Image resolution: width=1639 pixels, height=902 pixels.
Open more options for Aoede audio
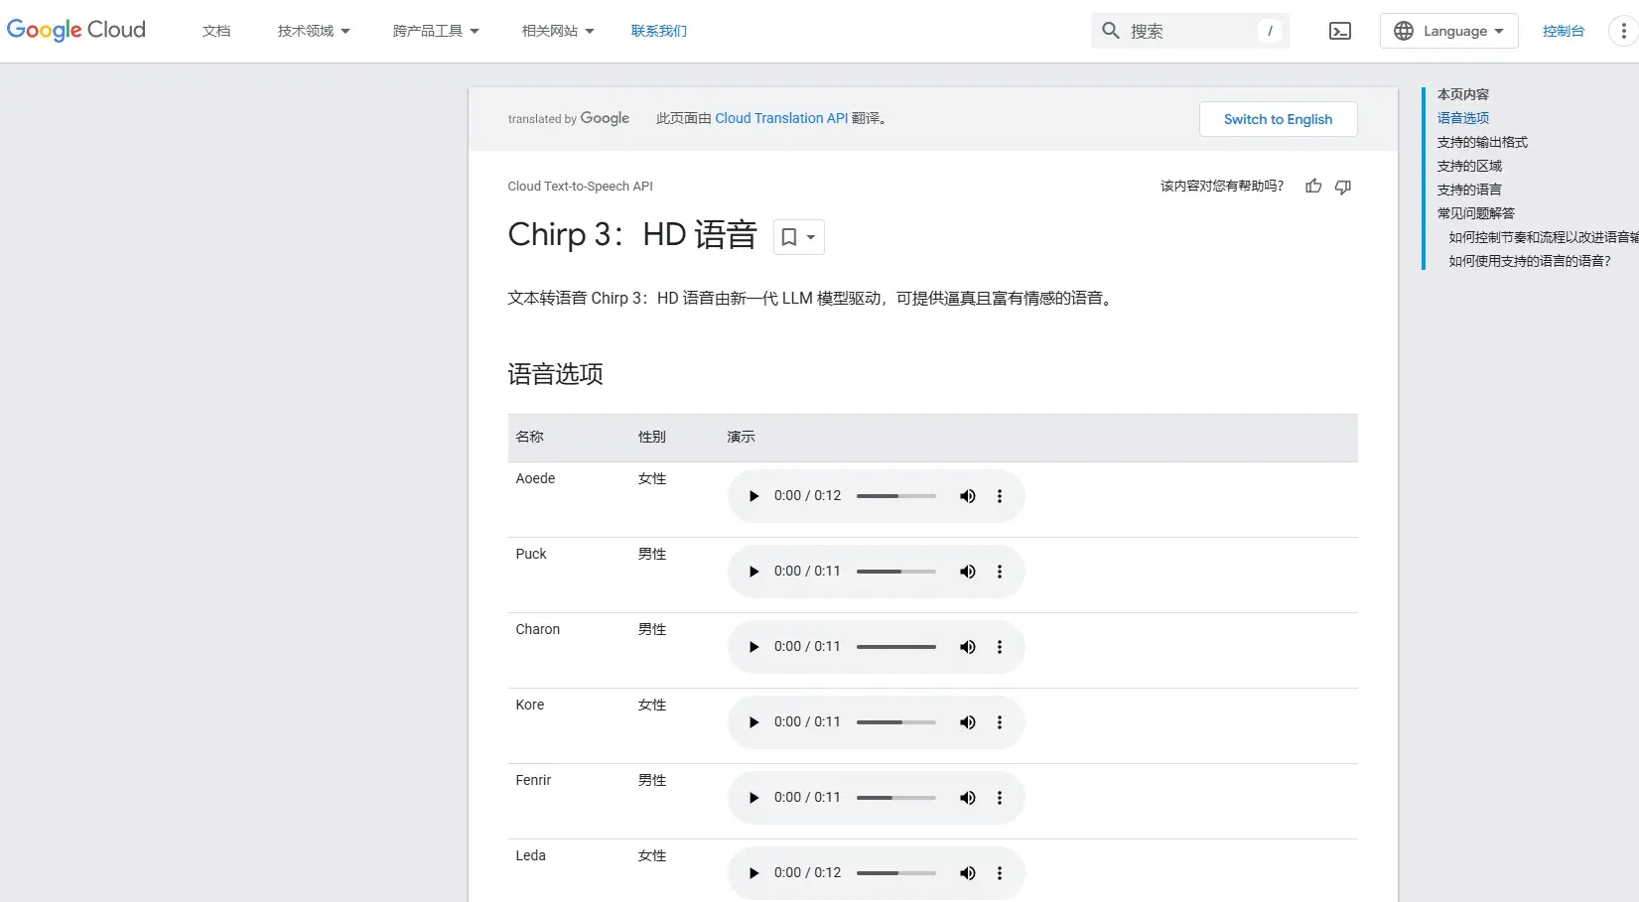[x=1000, y=496]
